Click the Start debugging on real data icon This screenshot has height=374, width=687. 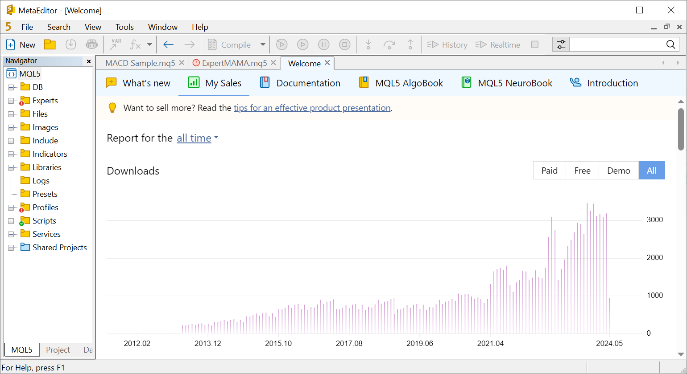(x=302, y=45)
